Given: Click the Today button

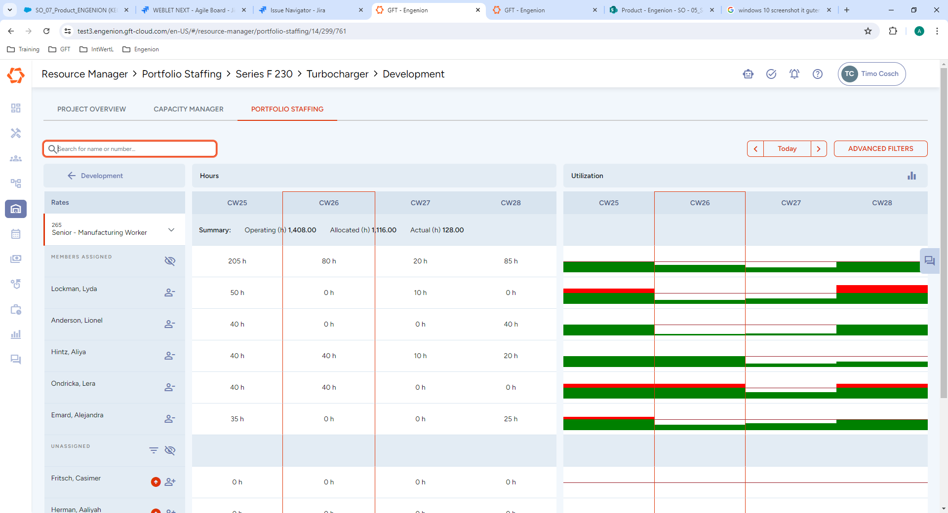Looking at the screenshot, I should pyautogui.click(x=787, y=149).
